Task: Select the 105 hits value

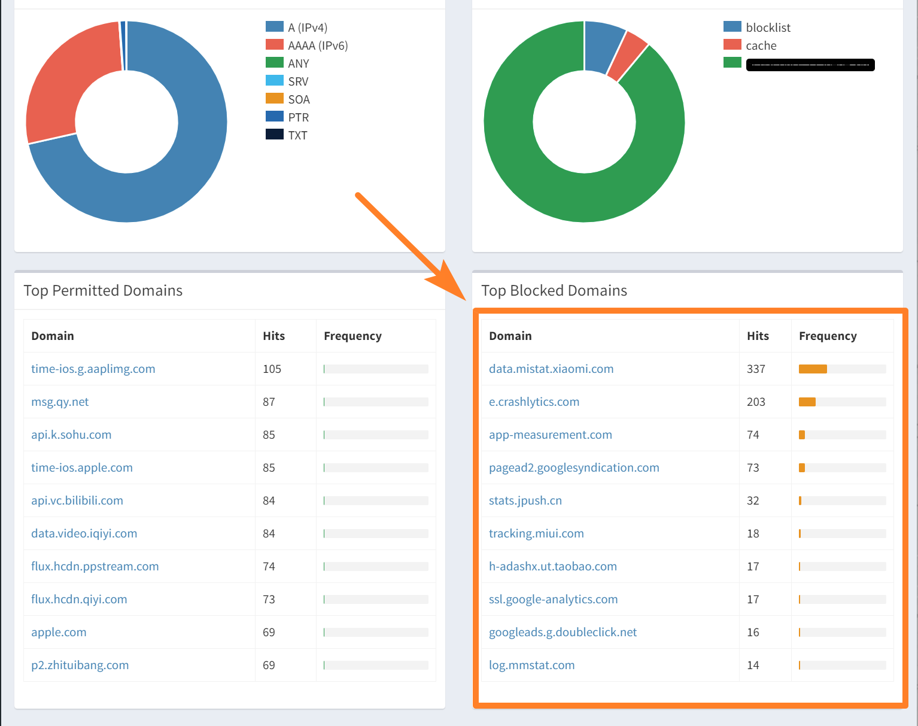Action: coord(272,369)
